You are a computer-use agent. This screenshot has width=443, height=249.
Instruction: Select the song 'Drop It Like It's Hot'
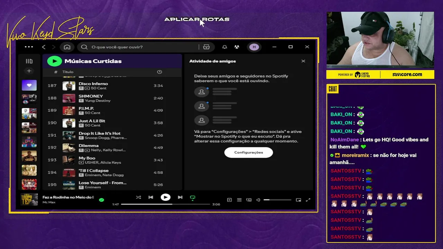click(x=100, y=133)
